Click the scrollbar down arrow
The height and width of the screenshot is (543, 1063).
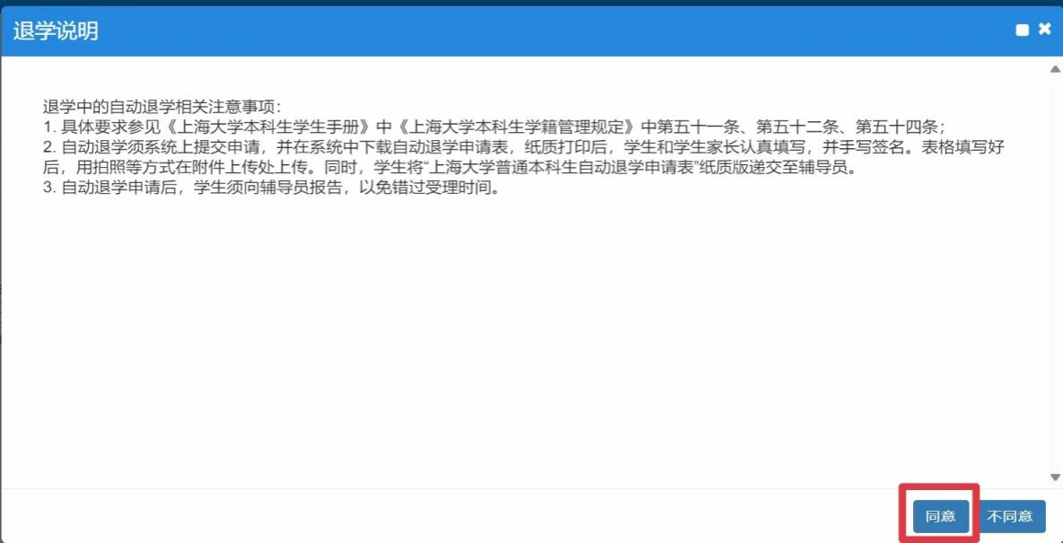coord(1054,477)
